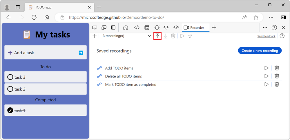
Task: Click Create a new recording button
Action: pos(260,51)
